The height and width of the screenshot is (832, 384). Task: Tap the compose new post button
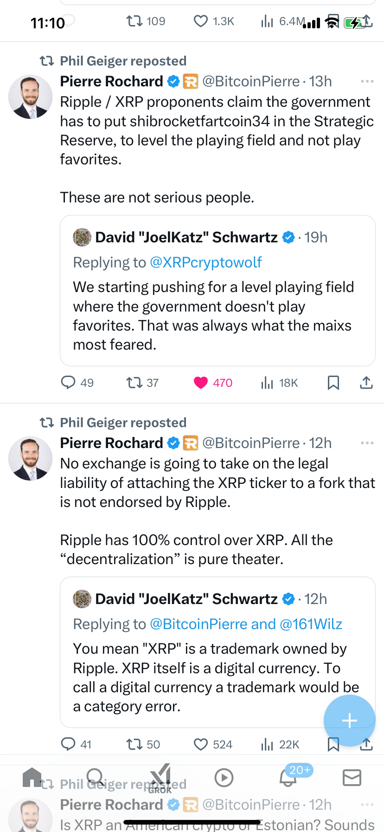tap(349, 720)
